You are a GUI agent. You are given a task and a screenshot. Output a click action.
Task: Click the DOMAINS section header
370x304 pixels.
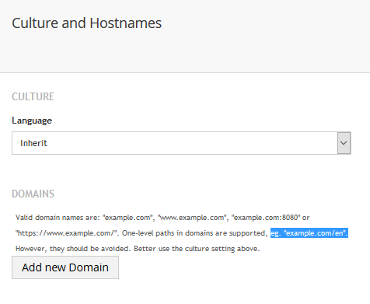(33, 194)
